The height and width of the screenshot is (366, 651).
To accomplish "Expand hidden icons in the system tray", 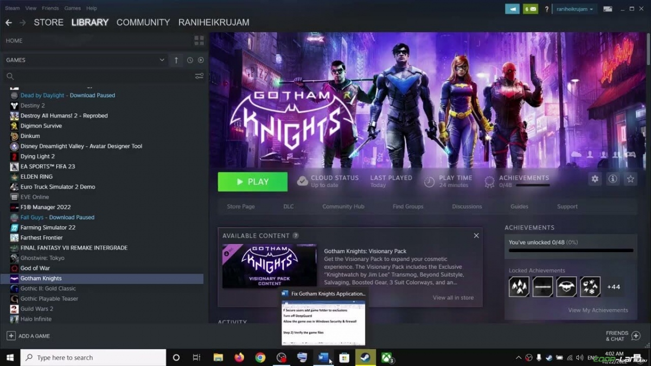I will pos(518,358).
